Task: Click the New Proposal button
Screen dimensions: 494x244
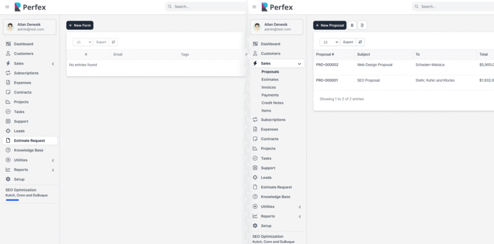Action: (330, 25)
